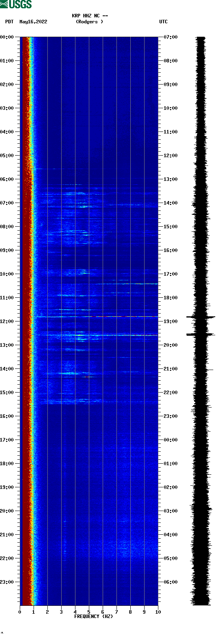The height and width of the screenshot is (637, 218).
Task: Click the 07:00 UTC time label
Action: click(x=171, y=37)
